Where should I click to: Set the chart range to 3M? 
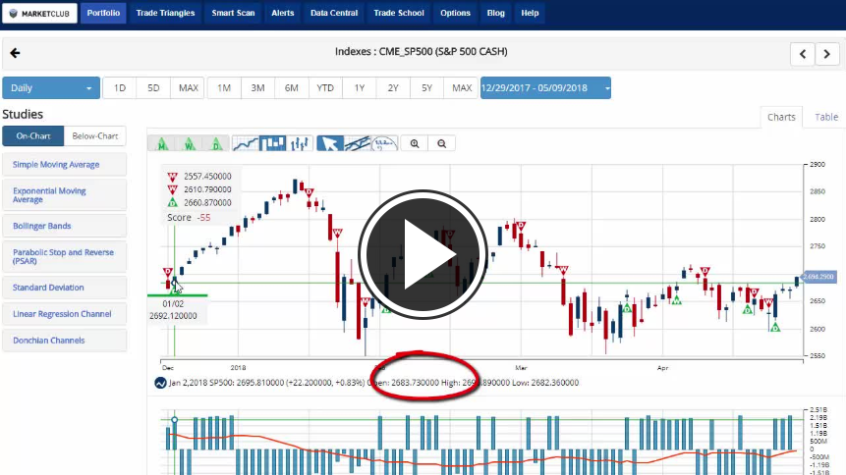coord(257,88)
